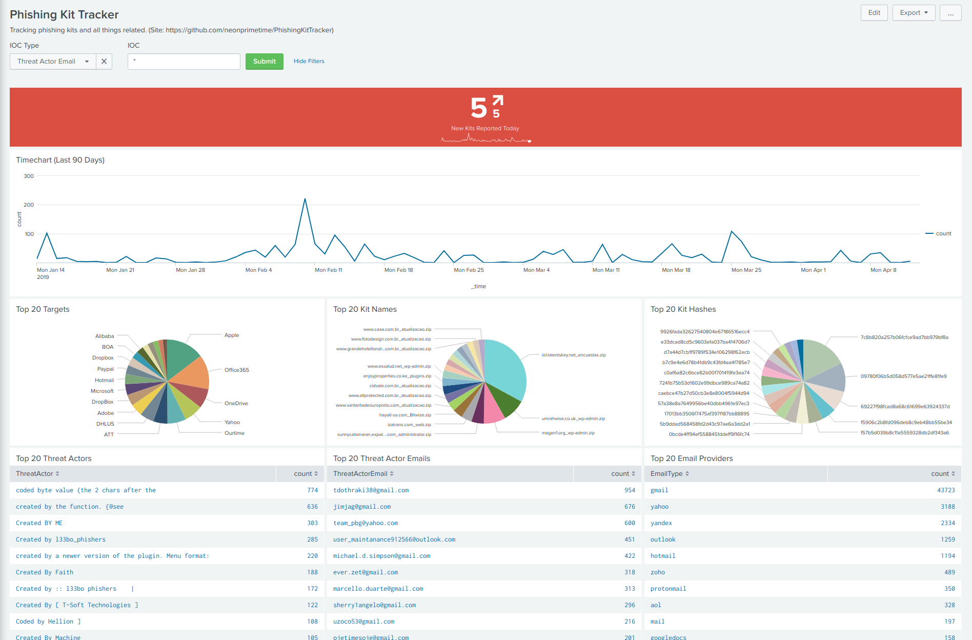Viewport: 972px width, 640px height.
Task: Click the OneDrive label in Targets pie
Action: pyautogui.click(x=236, y=404)
